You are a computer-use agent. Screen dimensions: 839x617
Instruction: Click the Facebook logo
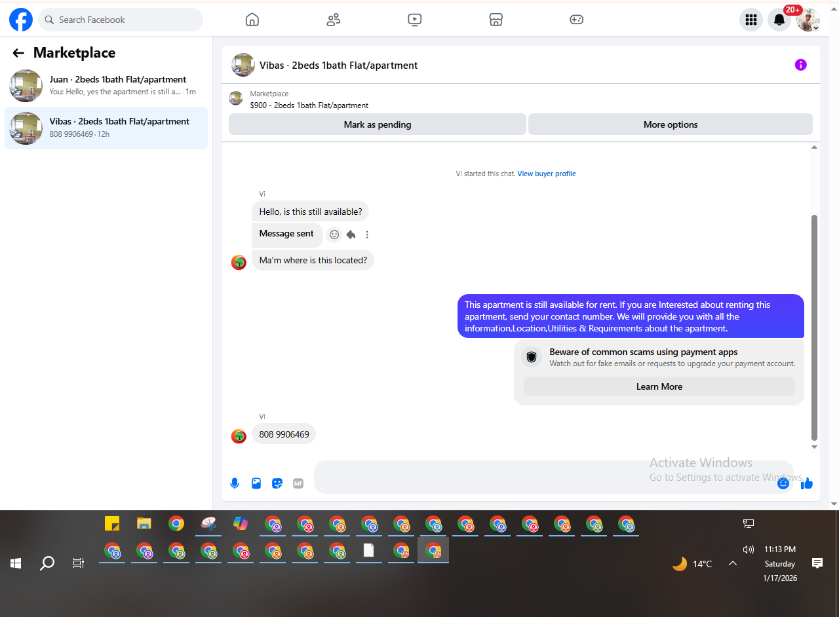tap(21, 20)
